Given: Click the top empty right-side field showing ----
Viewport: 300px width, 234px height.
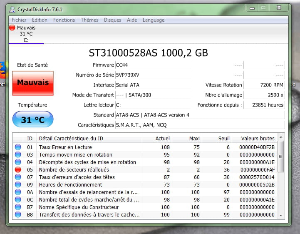Looking at the screenshot, I should pyautogui.click(x=264, y=65).
